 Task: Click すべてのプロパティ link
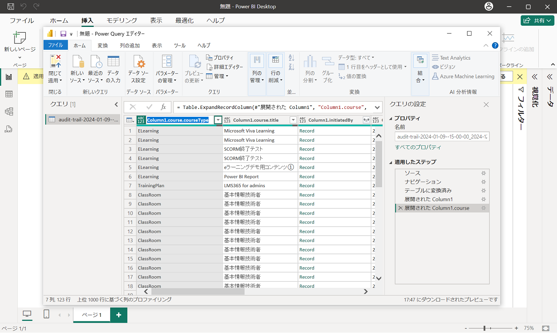(418, 147)
